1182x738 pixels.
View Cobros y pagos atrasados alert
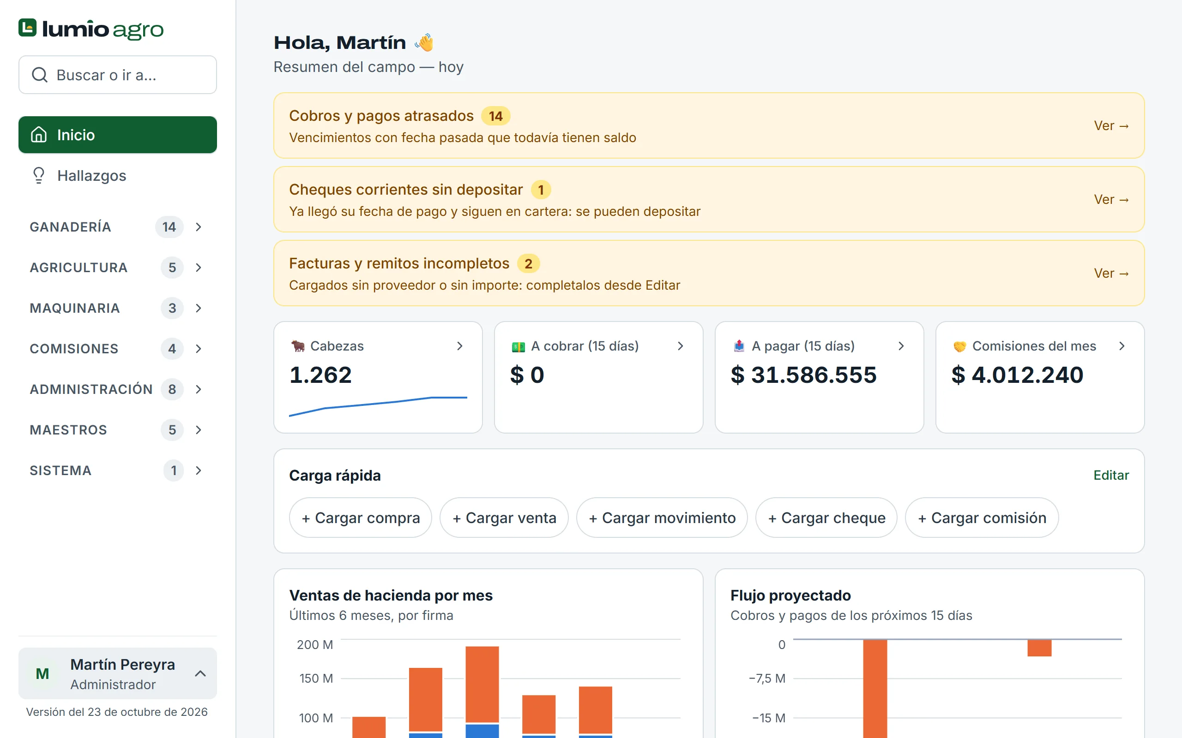[1111, 126]
